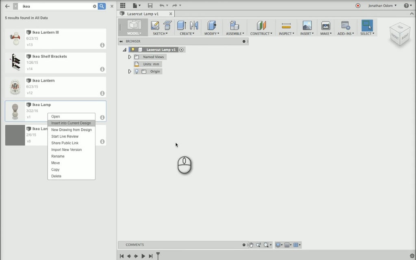Screen dimensions: 416x260
Task: Click the Offset Plane construct icon
Action: tap(261, 26)
